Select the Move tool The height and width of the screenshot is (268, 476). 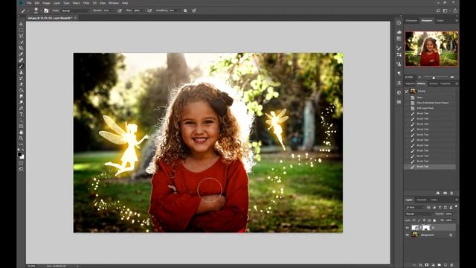[x=21, y=24]
